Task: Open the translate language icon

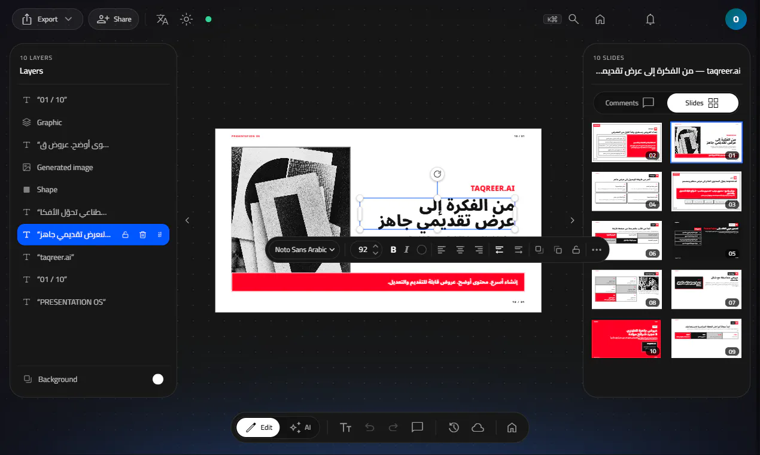Action: pos(162,19)
